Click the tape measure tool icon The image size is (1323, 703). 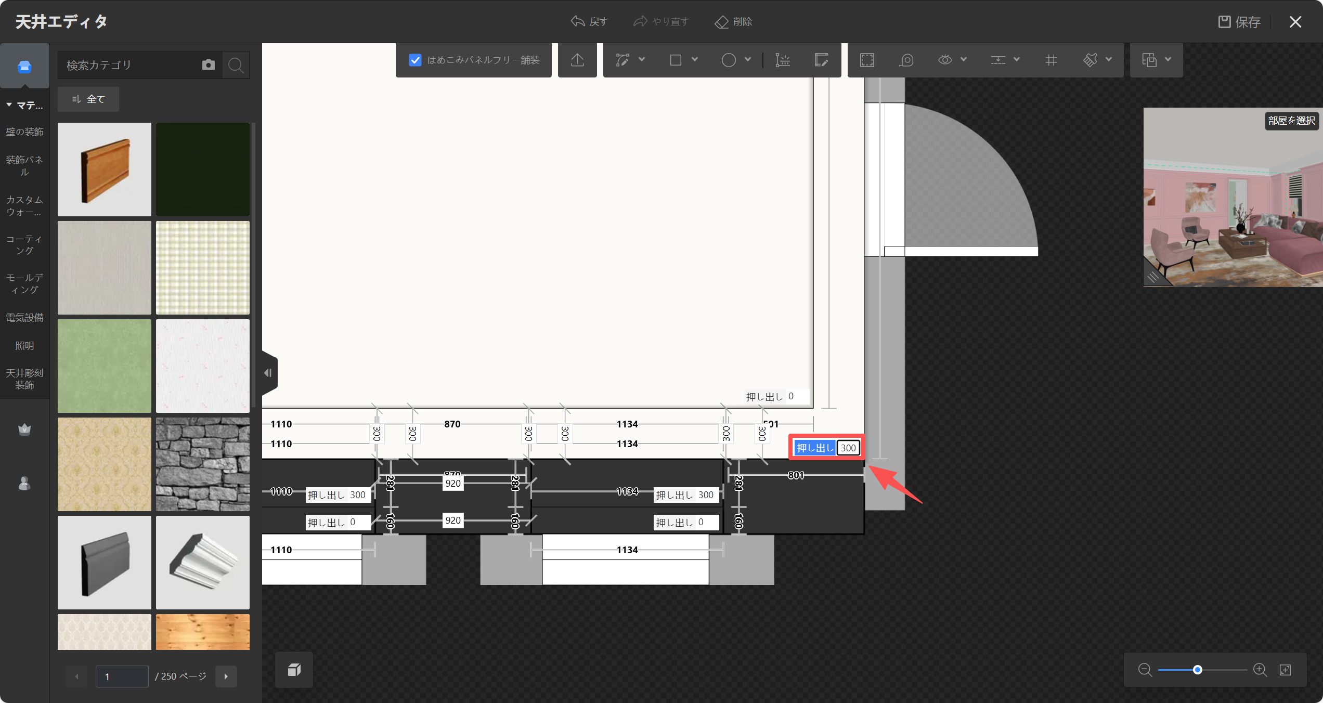[x=906, y=60]
